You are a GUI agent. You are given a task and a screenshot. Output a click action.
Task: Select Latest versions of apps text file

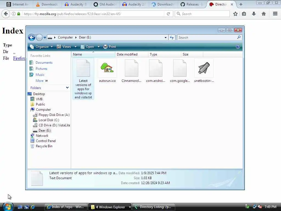(x=83, y=79)
